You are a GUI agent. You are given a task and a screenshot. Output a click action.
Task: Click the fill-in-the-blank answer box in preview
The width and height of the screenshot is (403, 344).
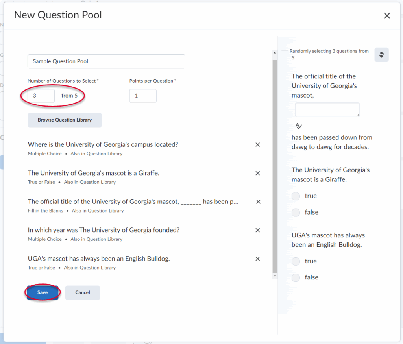[327, 109]
